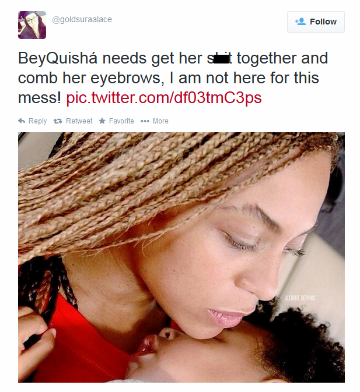The height and width of the screenshot is (392, 360).
Task: Expand the More options text label
Action: click(160, 121)
